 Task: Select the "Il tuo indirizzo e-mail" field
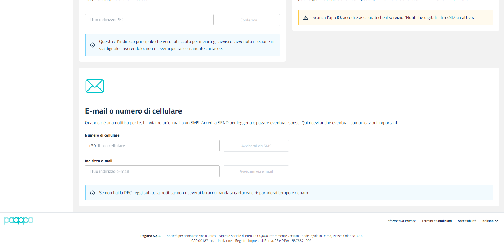(x=152, y=172)
